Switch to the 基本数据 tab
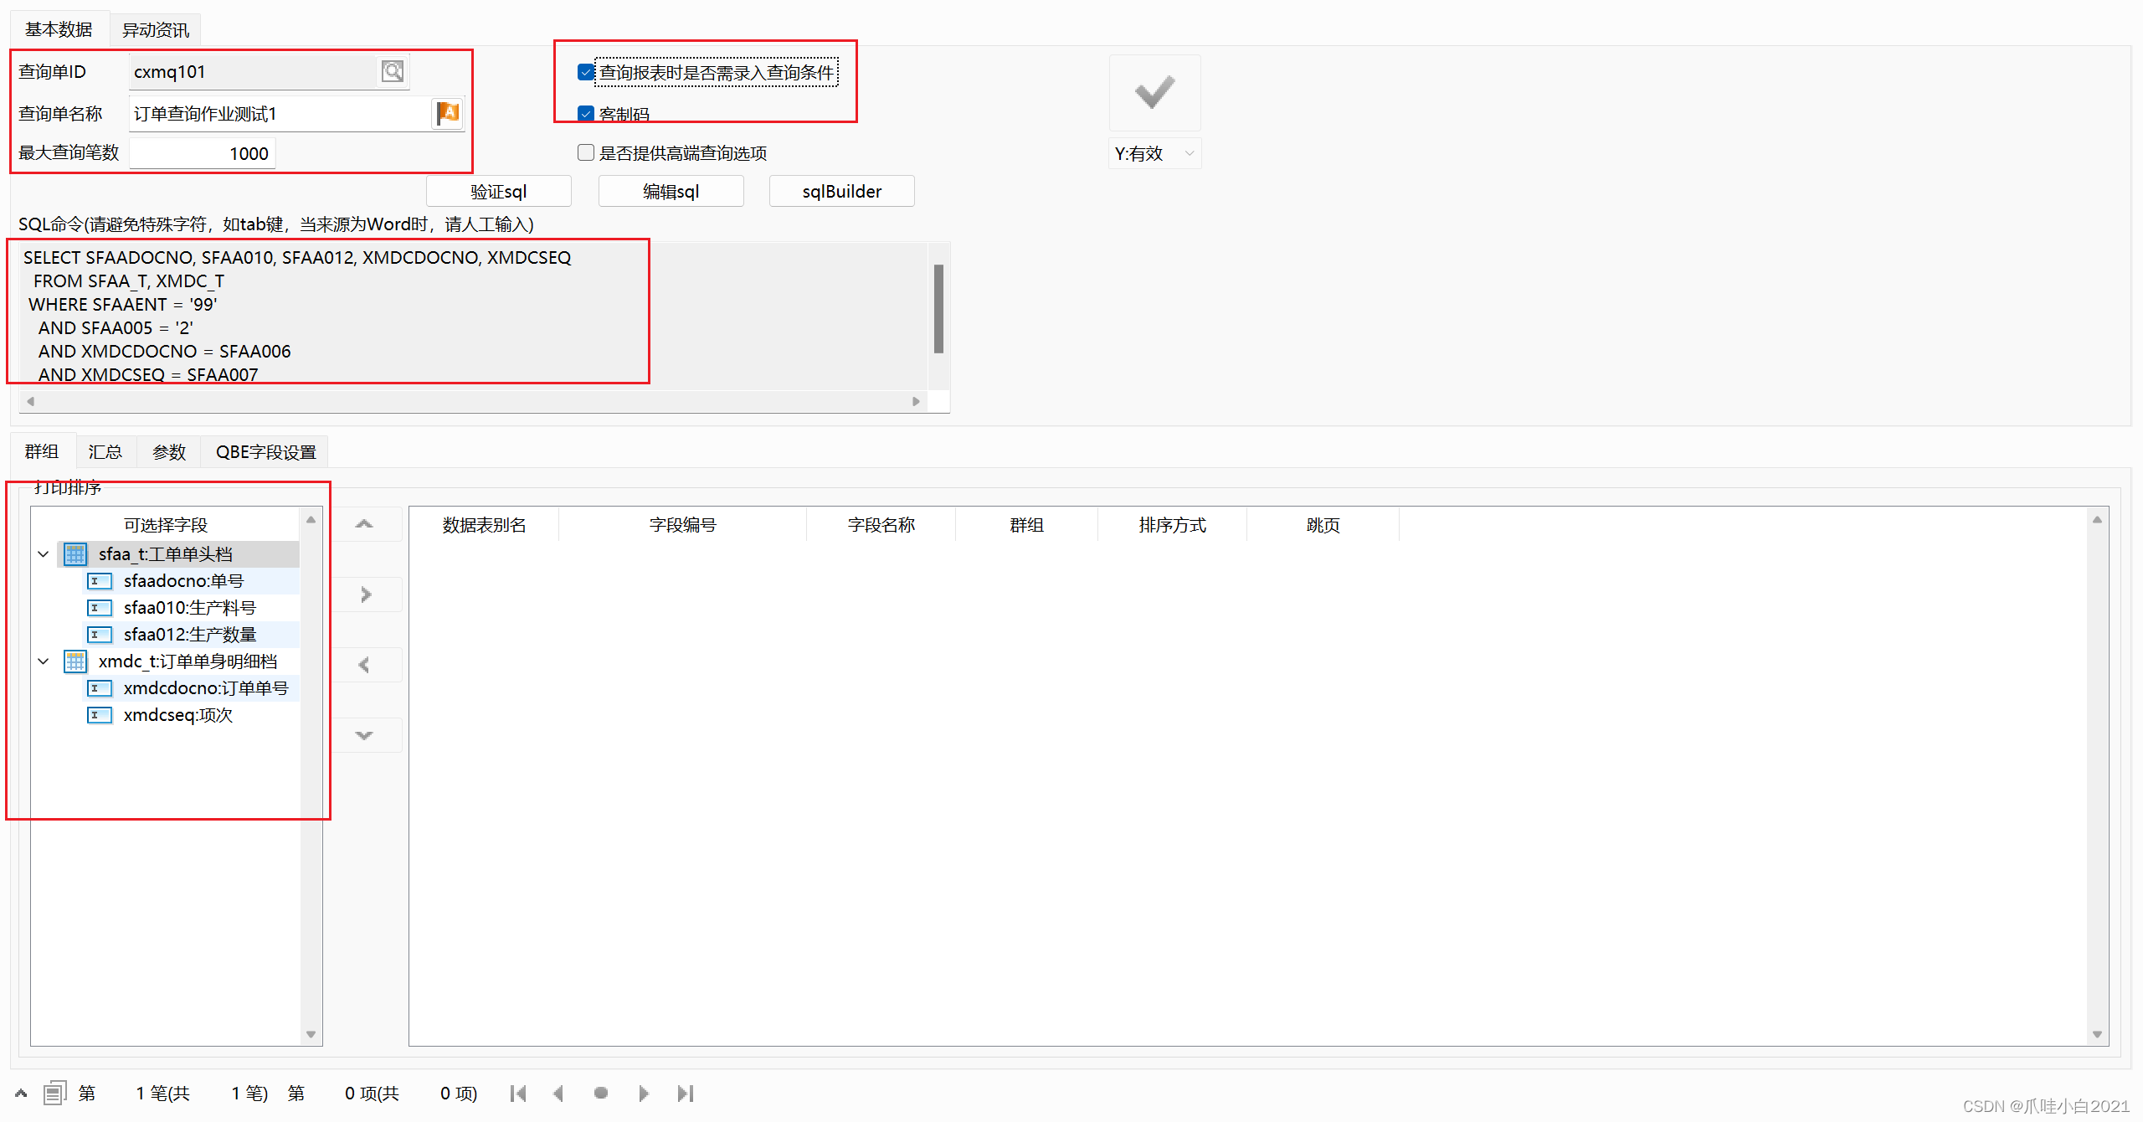Viewport: 2143px width, 1122px height. click(59, 29)
